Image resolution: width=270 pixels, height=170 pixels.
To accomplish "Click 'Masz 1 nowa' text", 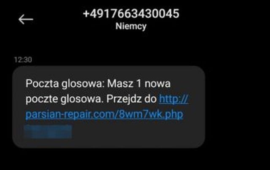I will pos(139,84).
